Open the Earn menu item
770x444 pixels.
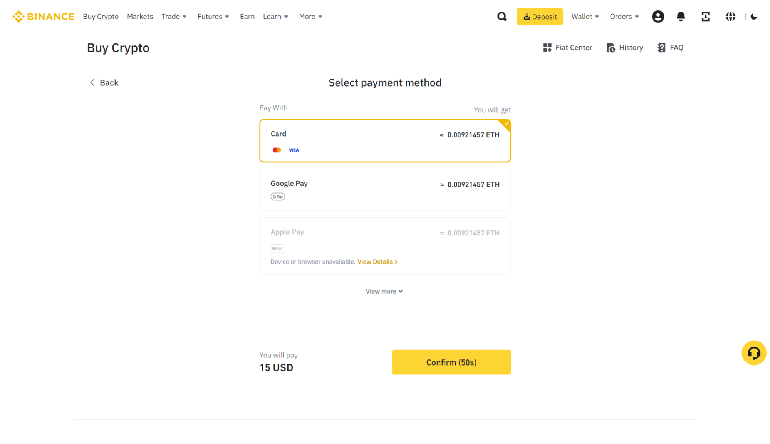[x=247, y=17]
